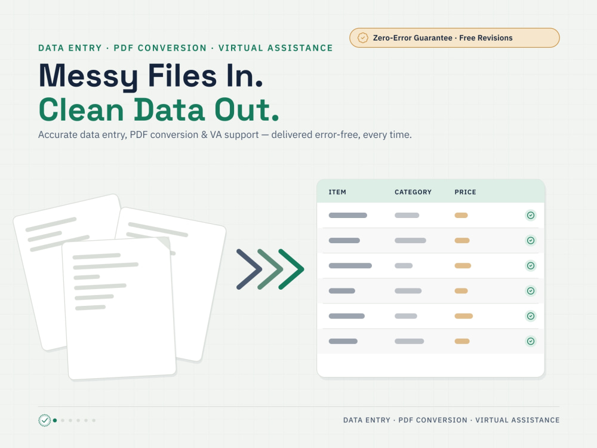Click the check icon in the third table row

pyautogui.click(x=531, y=266)
